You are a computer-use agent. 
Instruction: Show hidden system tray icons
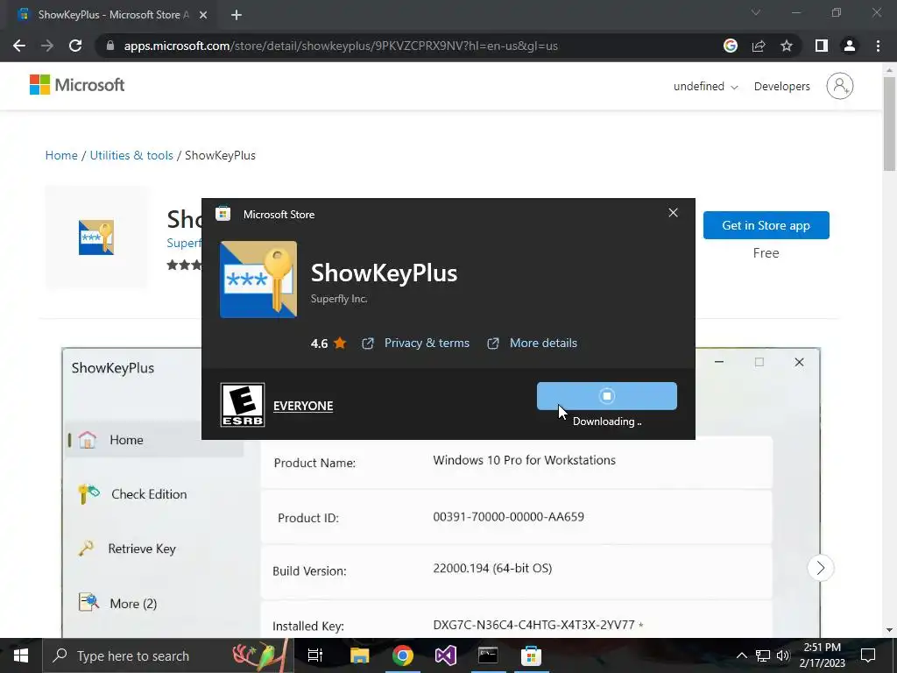[x=741, y=655]
